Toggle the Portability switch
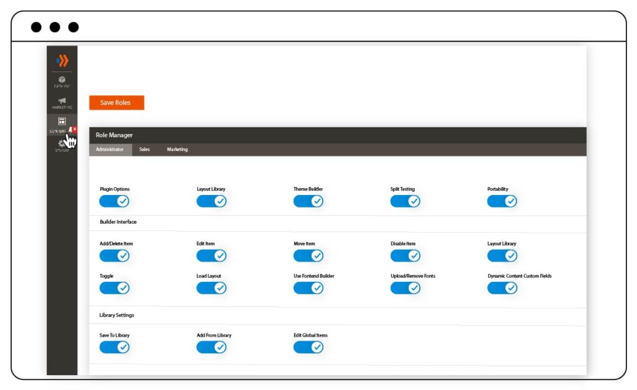The height and width of the screenshot is (390, 637). [502, 201]
